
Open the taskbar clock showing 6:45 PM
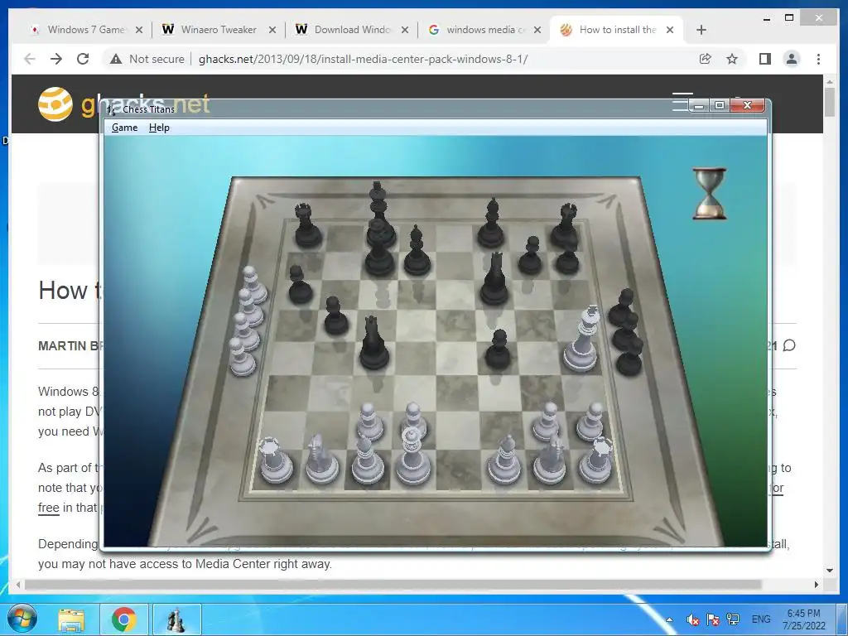(x=803, y=619)
